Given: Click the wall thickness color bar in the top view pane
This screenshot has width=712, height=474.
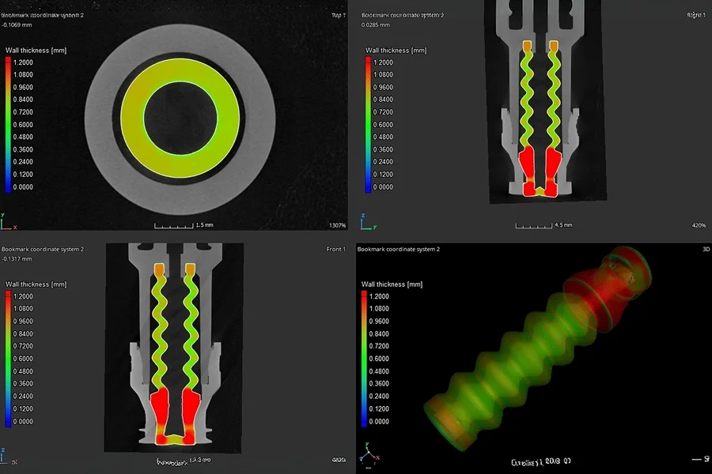Looking at the screenshot, I should pyautogui.click(x=8, y=125).
